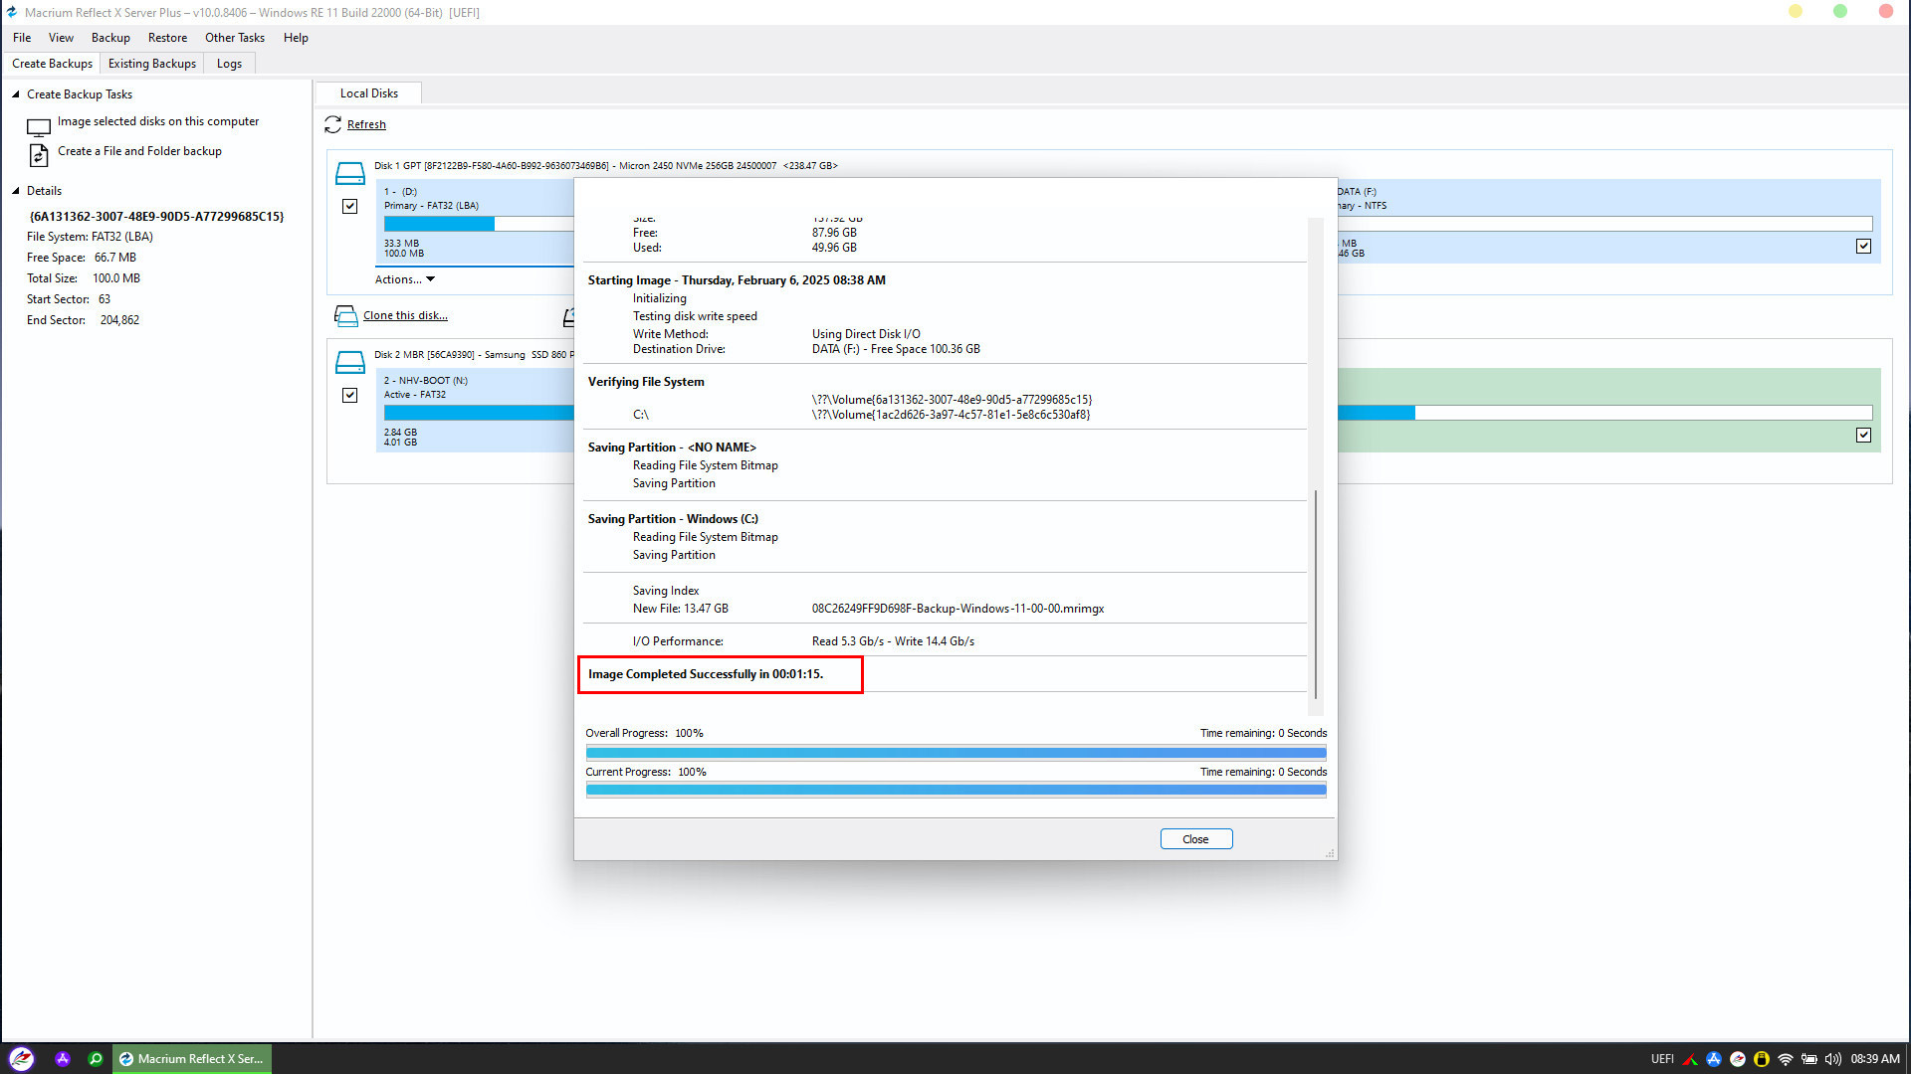Click the image selected disks monitor icon
The width and height of the screenshot is (1911, 1074).
coord(39,127)
